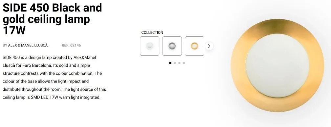
Task: Open the ALEX & MANEL LLUSCÀ designer link
Action: tap(28, 45)
